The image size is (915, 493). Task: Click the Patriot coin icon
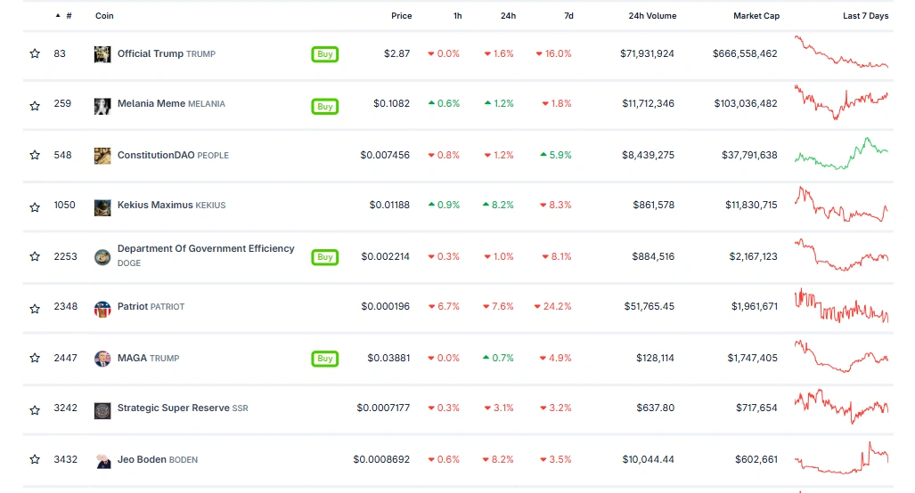[102, 308]
